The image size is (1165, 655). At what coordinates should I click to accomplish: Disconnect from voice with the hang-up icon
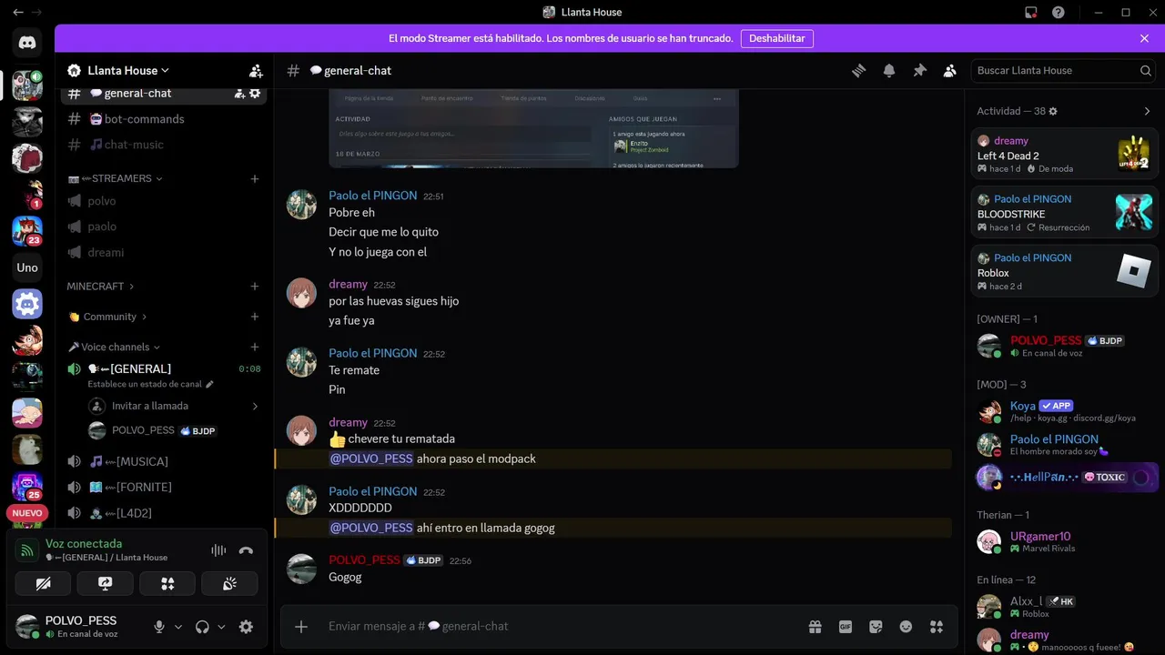pos(246,550)
